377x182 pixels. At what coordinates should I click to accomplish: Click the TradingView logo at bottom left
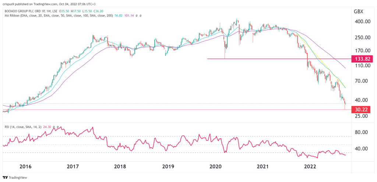point(15,178)
